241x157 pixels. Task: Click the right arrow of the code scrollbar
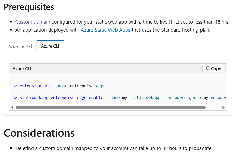point(223,107)
